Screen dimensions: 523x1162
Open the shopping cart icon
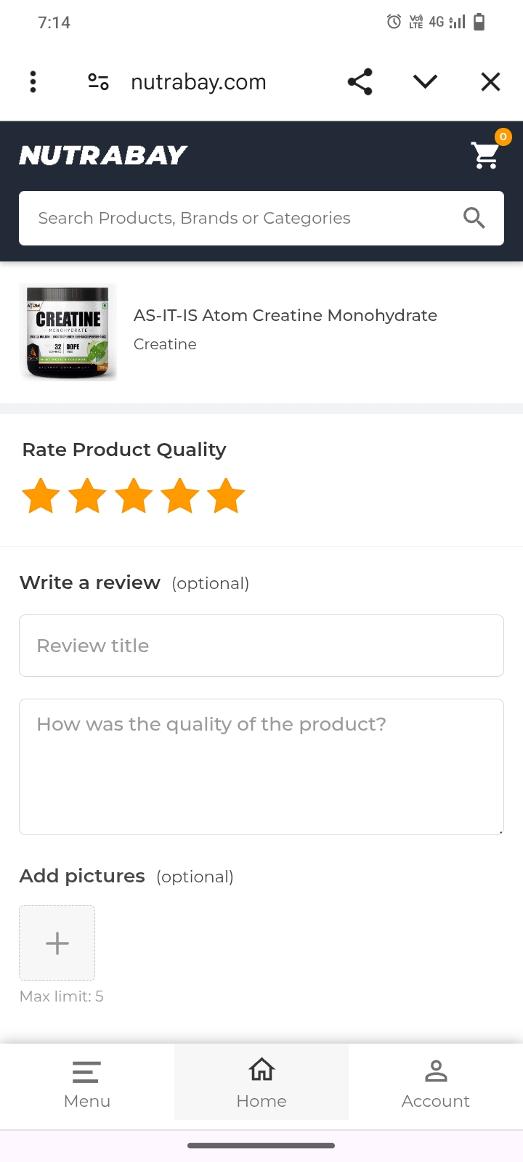point(485,154)
